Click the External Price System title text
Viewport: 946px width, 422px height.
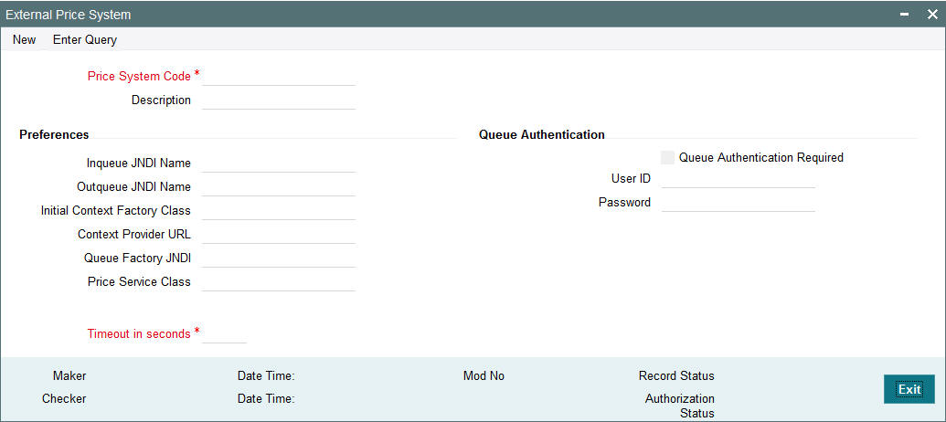(x=69, y=15)
